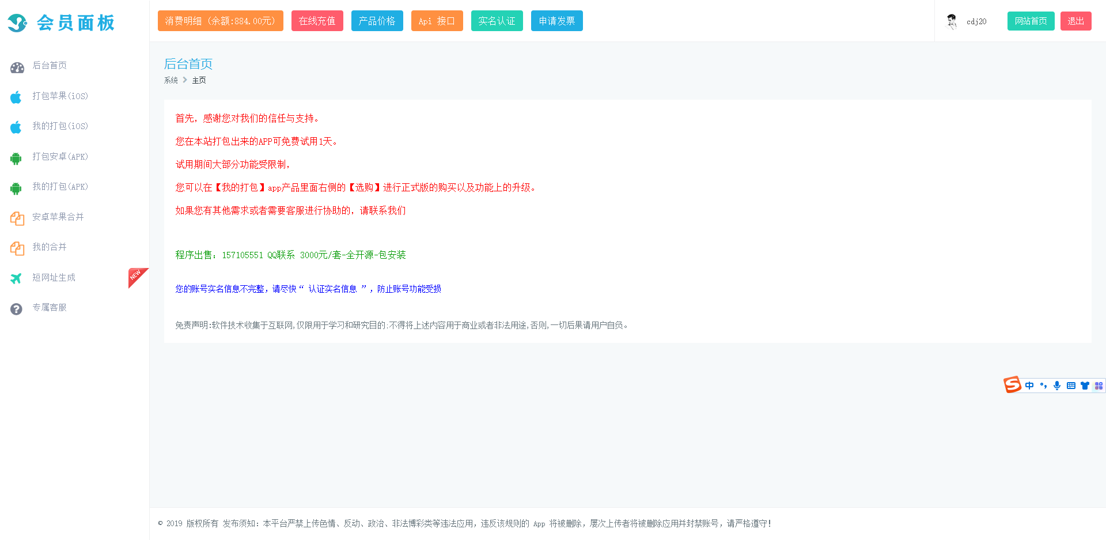The height and width of the screenshot is (540, 1106).
Task: Click the Apple icon for 打包苹果(iOS)
Action: [16, 97]
